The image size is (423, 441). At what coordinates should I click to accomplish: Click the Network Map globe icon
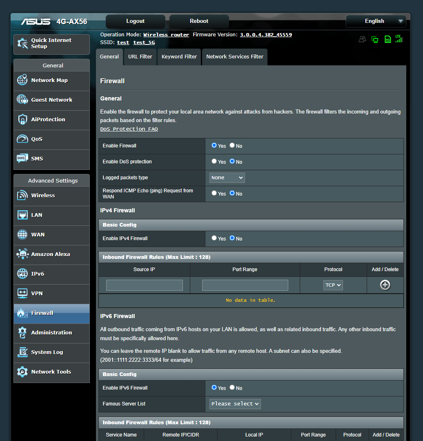tap(22, 80)
